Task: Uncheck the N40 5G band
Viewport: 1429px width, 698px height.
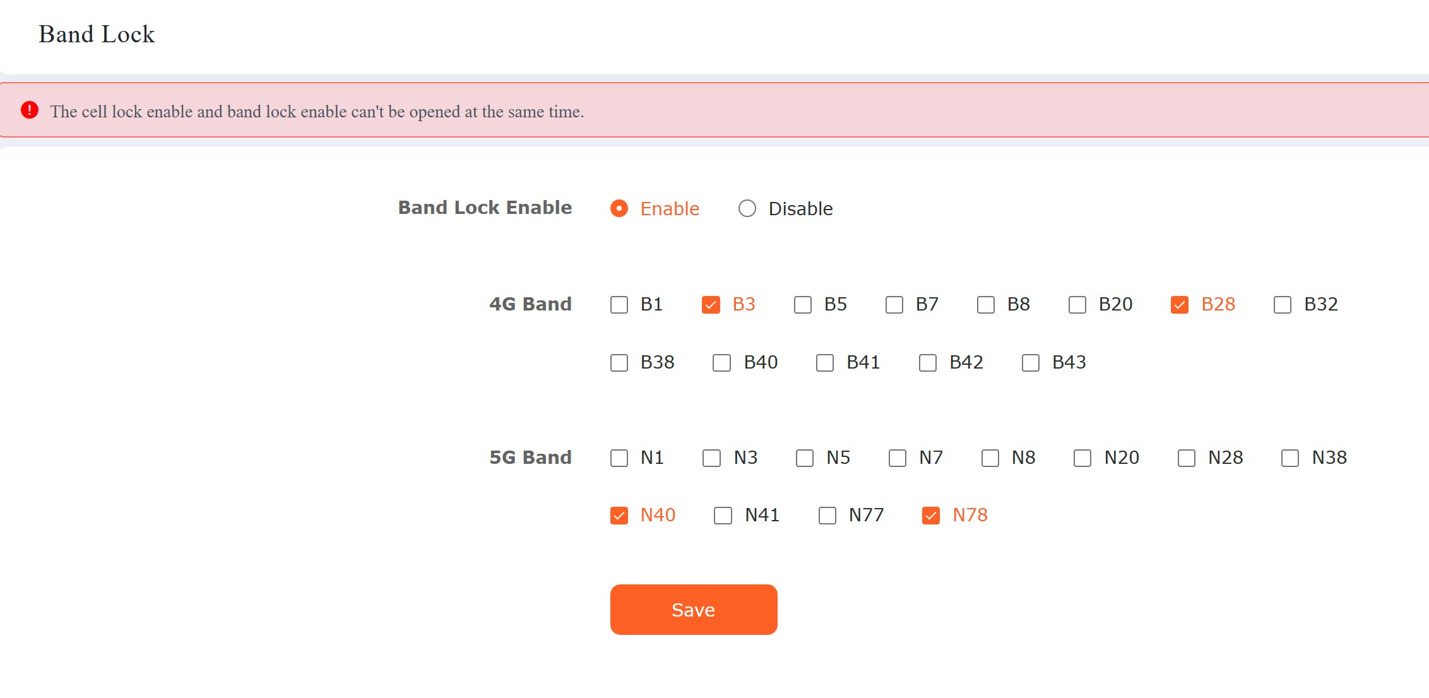Action: [x=619, y=516]
